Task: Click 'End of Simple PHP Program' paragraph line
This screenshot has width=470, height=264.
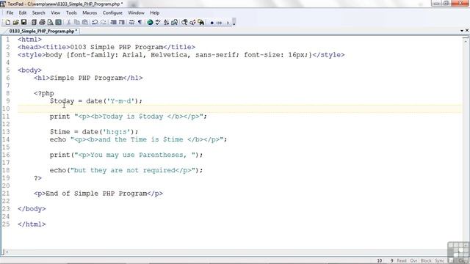Action: tap(98, 194)
